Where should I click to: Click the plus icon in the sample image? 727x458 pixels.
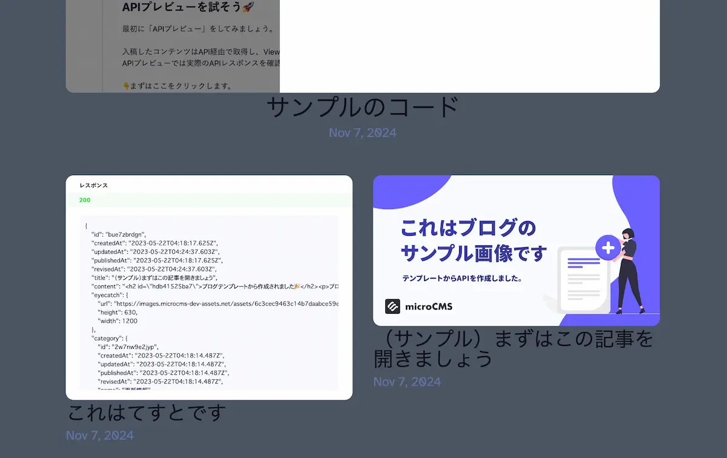point(608,247)
